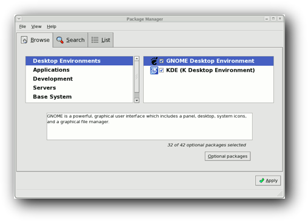
Task: Click the category list scroll up arrow
Action: (137, 59)
